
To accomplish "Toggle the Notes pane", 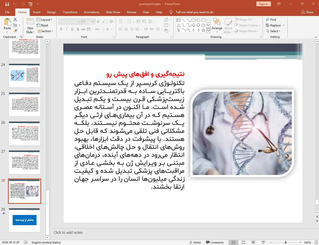I will coord(195,243).
